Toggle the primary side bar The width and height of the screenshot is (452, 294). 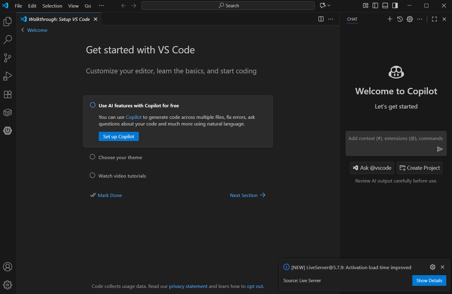coord(375,5)
